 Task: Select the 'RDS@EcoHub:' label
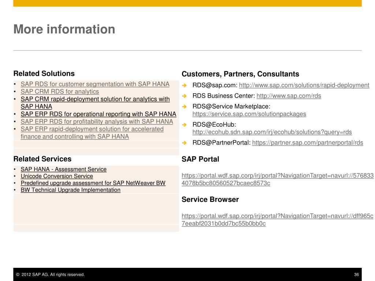pos(214,125)
